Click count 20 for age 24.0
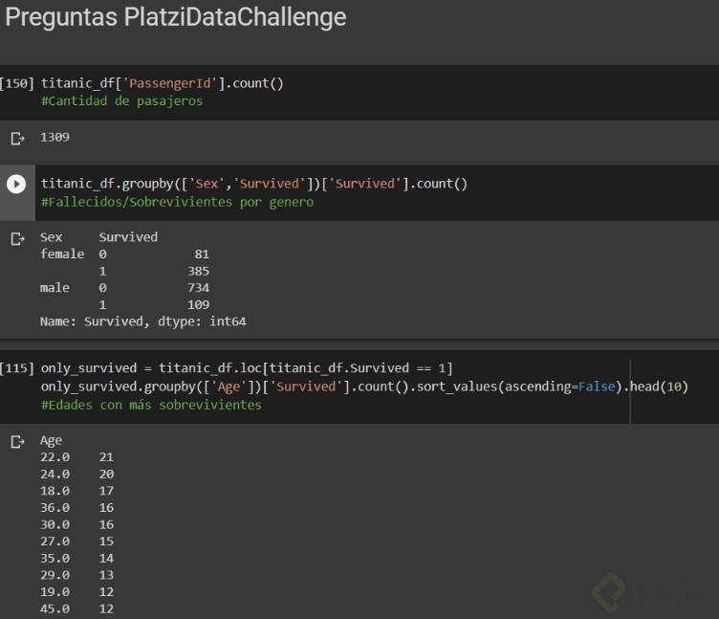Viewport: 719px width, 619px height. click(106, 474)
